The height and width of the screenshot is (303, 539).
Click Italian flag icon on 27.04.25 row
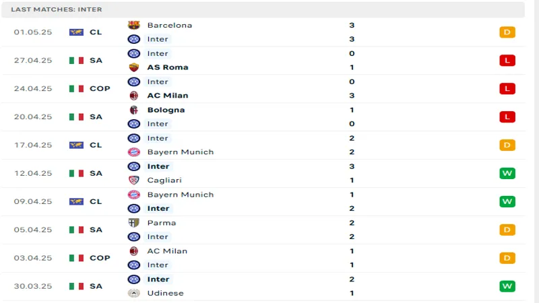(76, 61)
